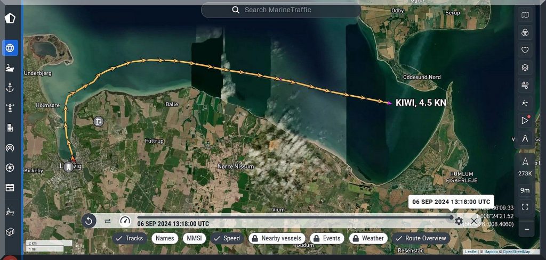Toggle the wind weather layer icon
The image size is (546, 260).
pyautogui.click(x=525, y=85)
